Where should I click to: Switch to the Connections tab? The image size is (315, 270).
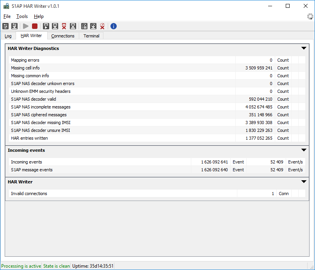tap(63, 36)
